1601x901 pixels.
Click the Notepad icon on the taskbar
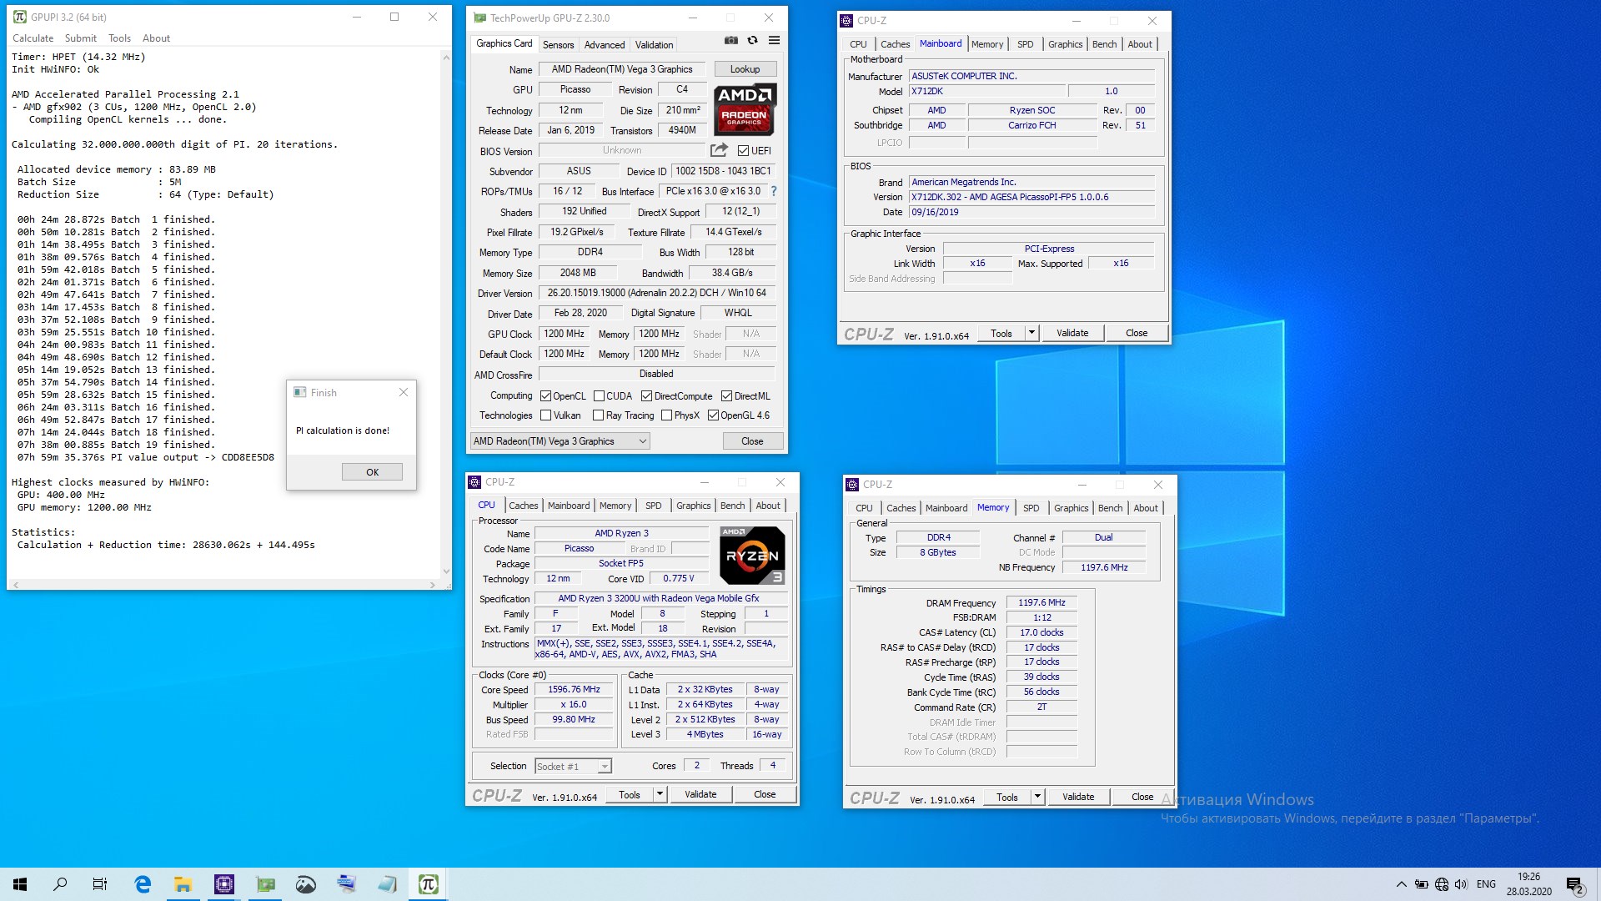388,884
